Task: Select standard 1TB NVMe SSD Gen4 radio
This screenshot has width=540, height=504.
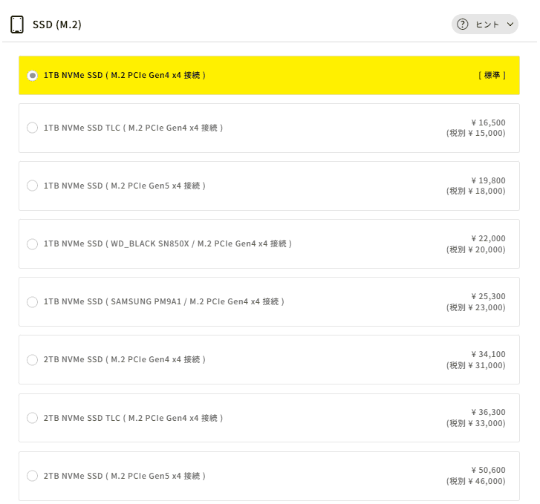Action: pyautogui.click(x=32, y=76)
